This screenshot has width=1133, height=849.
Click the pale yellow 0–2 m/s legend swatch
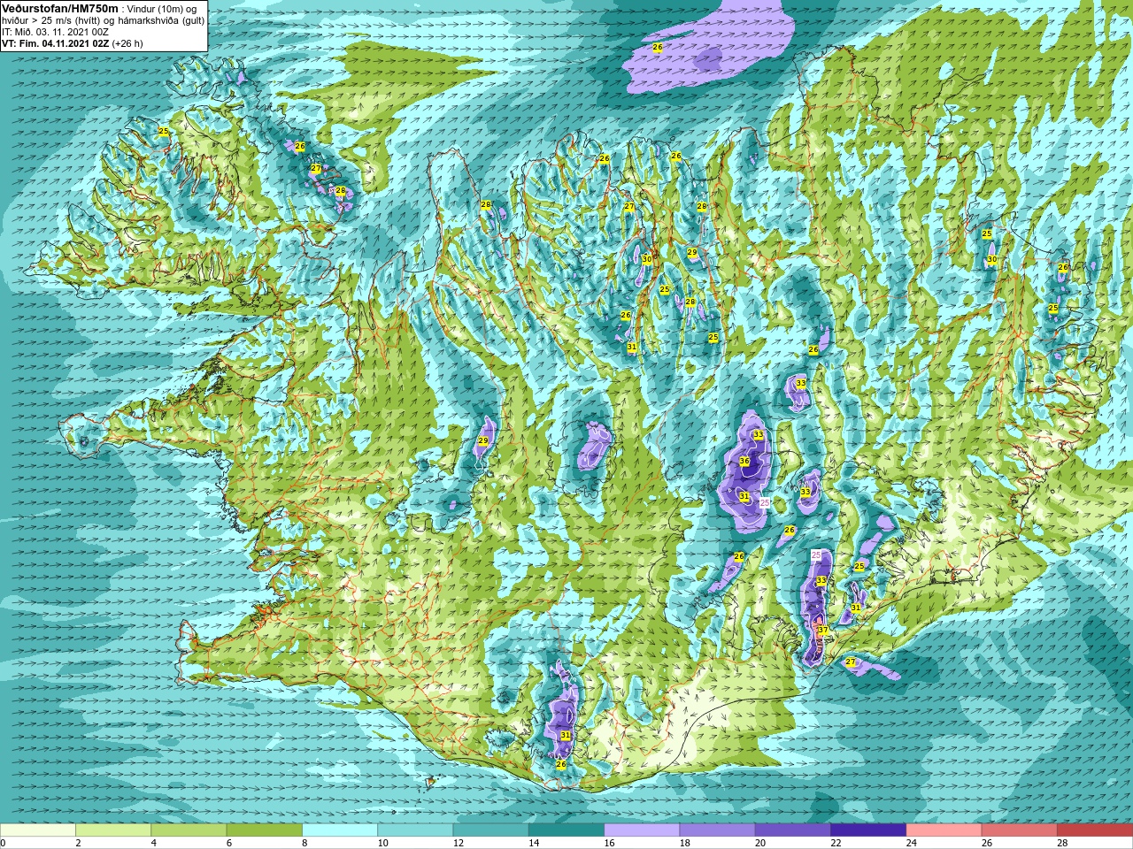point(38,830)
